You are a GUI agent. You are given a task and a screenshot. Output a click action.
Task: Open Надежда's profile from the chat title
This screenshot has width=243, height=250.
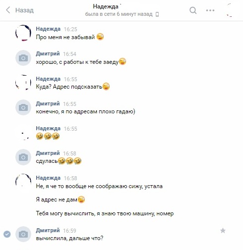point(106,6)
